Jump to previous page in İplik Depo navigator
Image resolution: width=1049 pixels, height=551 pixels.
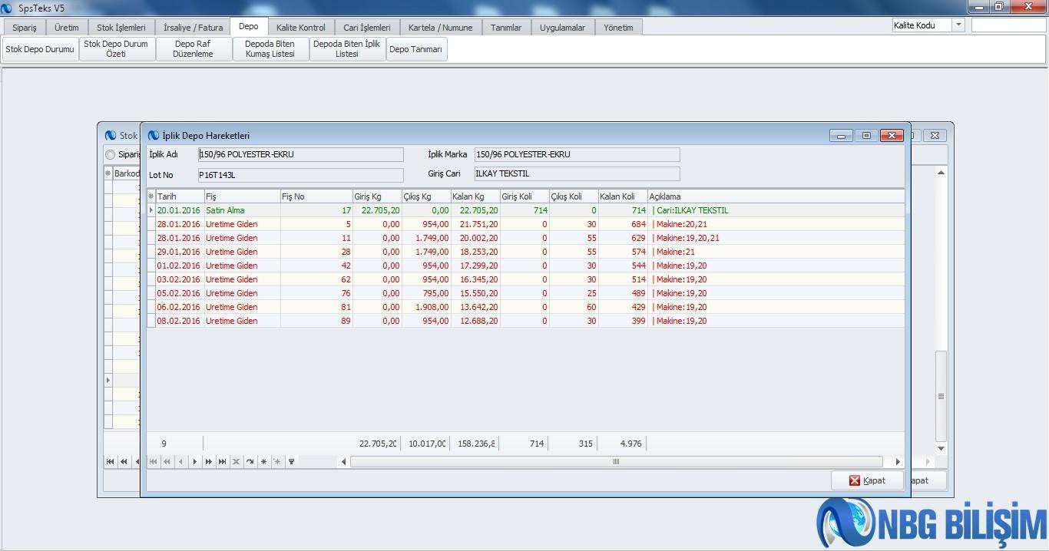point(167,461)
